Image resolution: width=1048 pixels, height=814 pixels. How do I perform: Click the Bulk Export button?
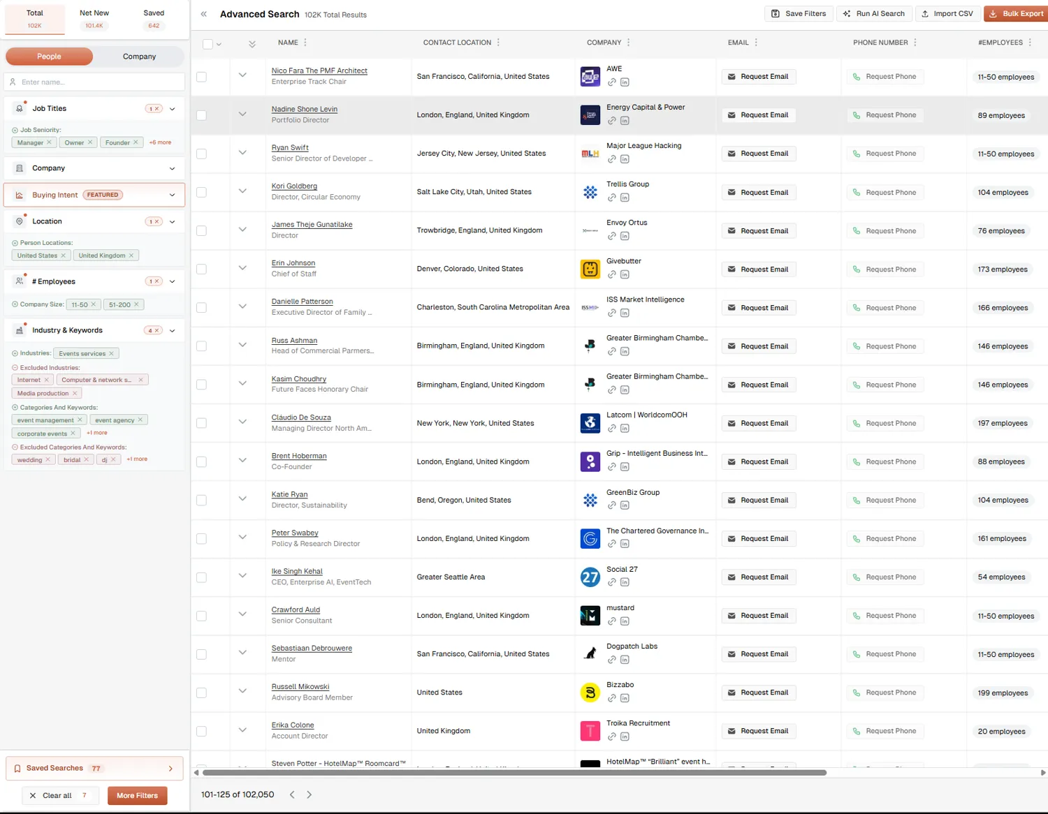[1017, 13]
